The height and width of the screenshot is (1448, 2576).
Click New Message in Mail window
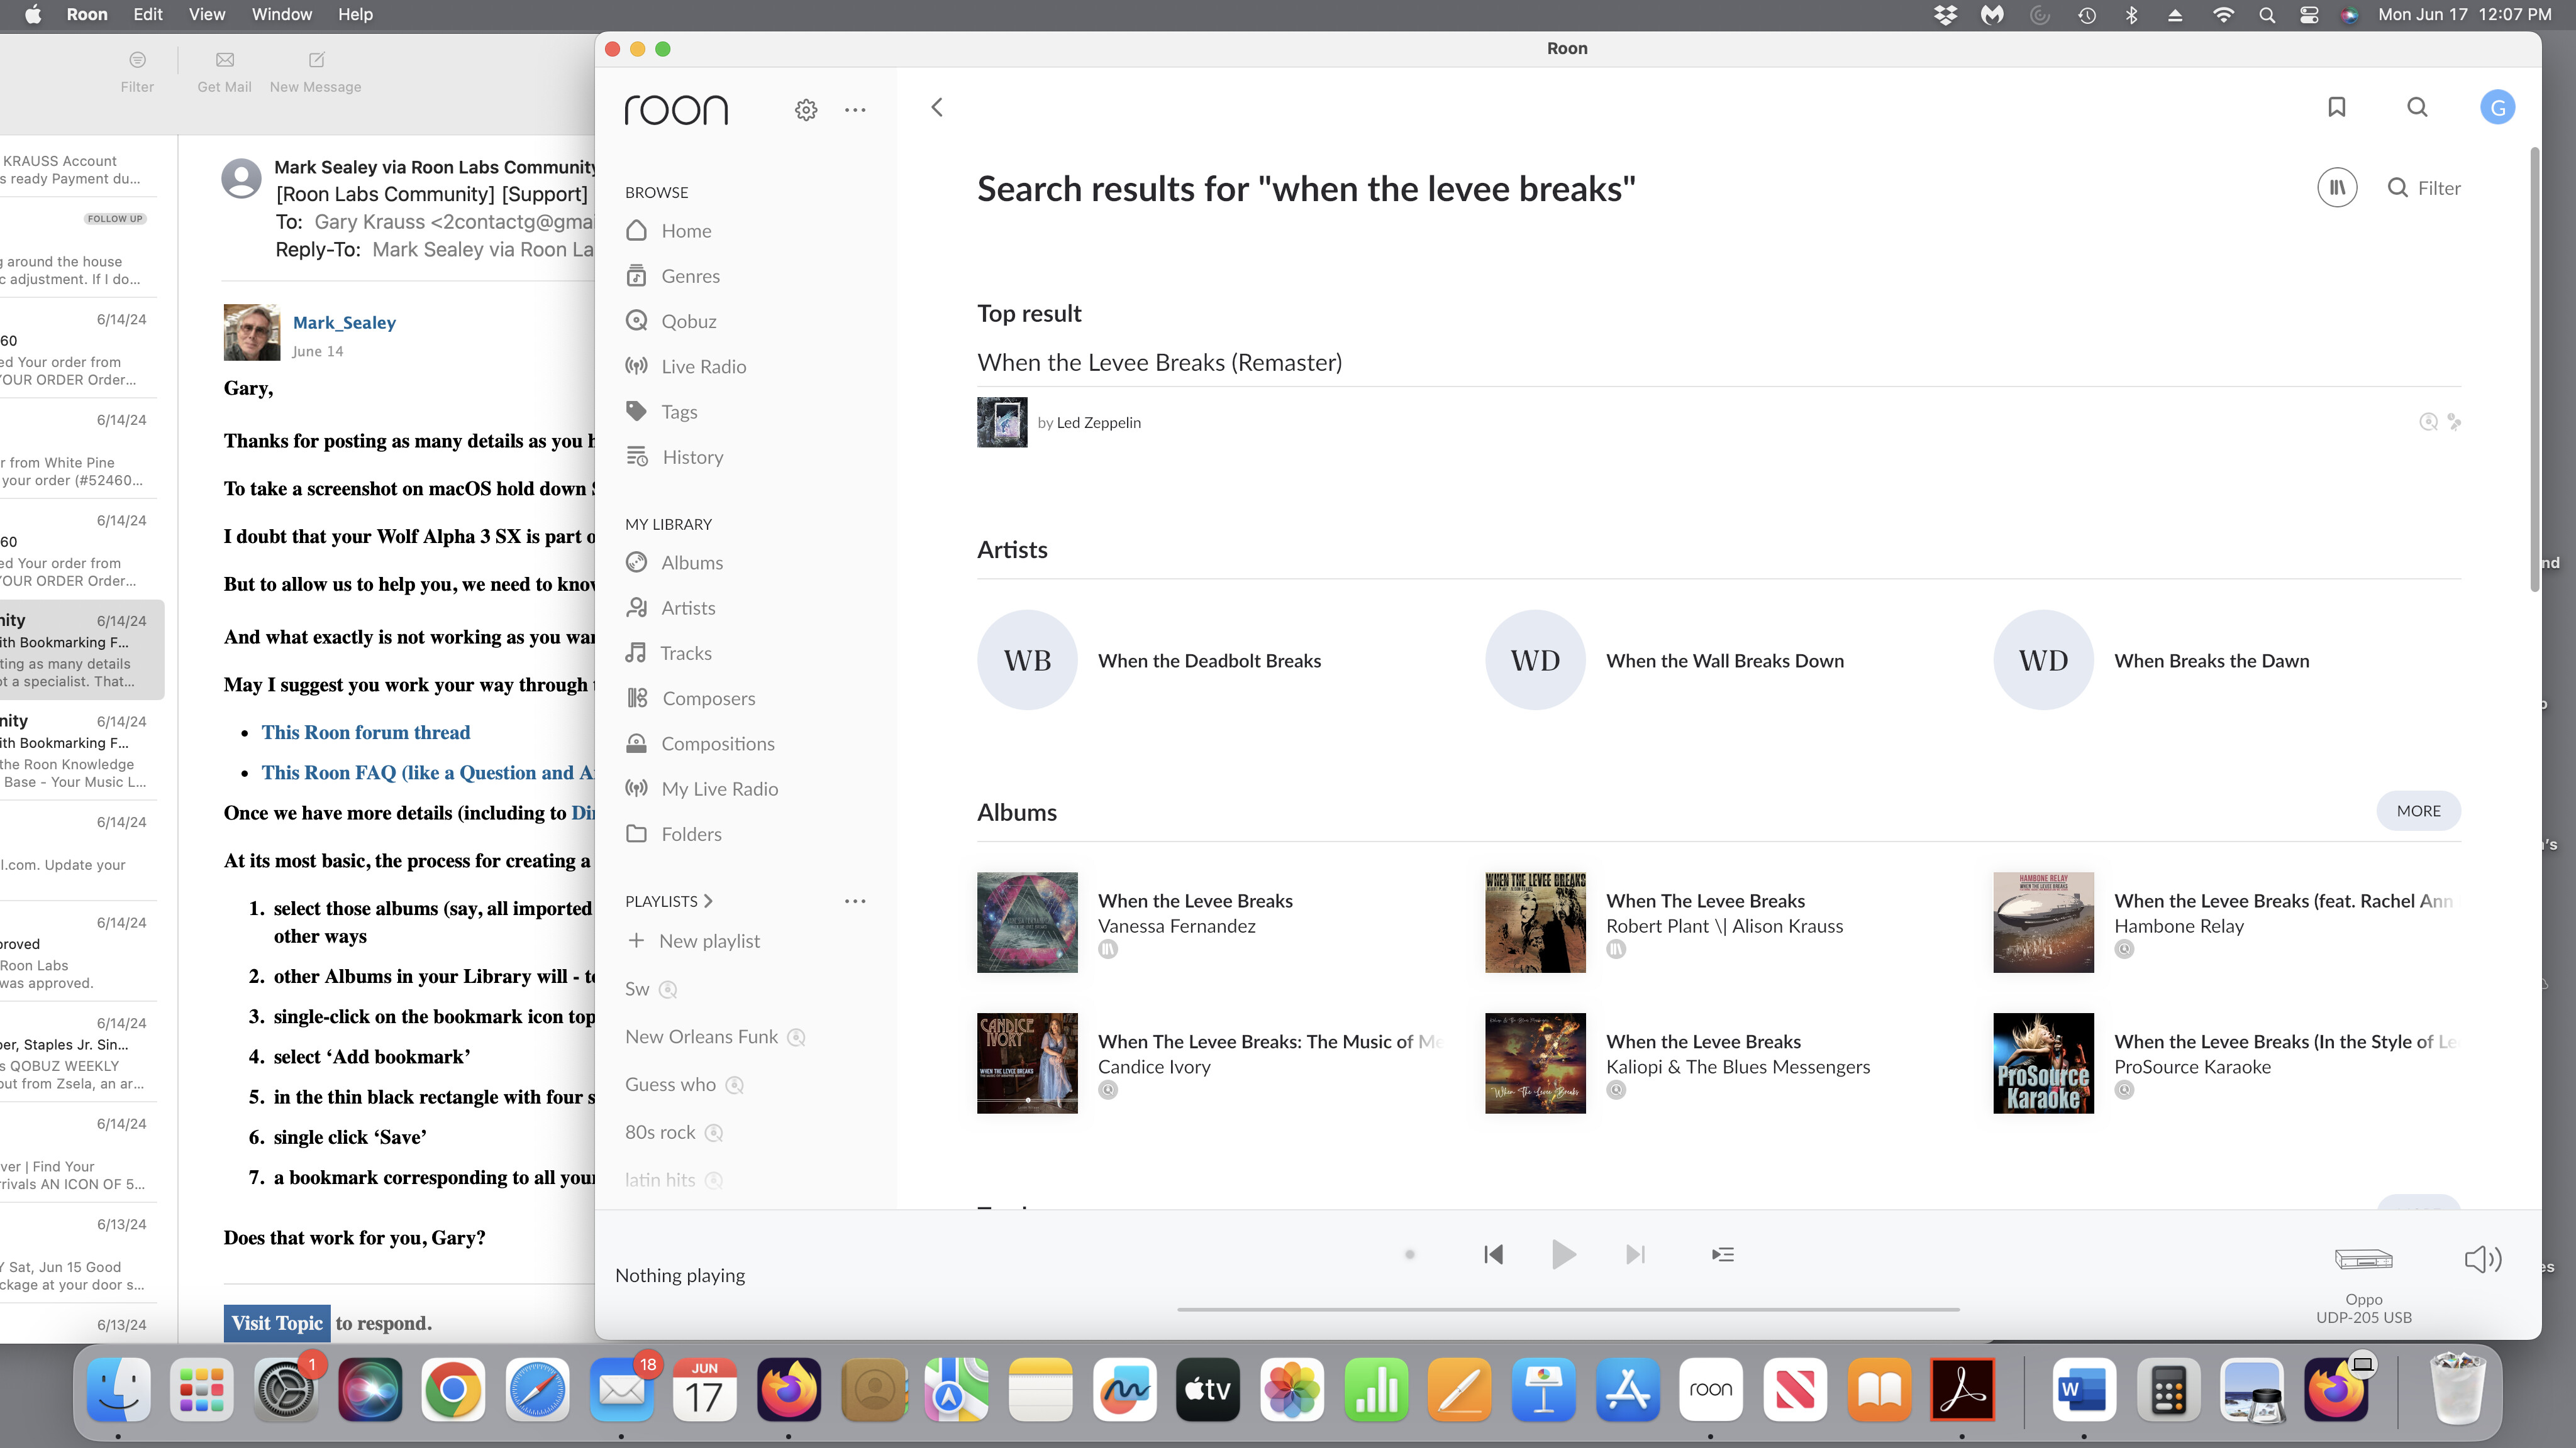pyautogui.click(x=316, y=72)
